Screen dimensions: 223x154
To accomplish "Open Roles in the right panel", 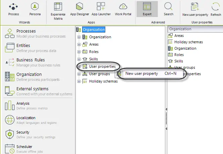I will point(179,55).
